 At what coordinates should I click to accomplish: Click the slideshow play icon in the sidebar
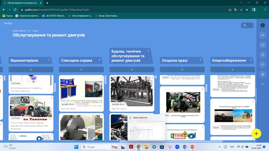point(263,65)
